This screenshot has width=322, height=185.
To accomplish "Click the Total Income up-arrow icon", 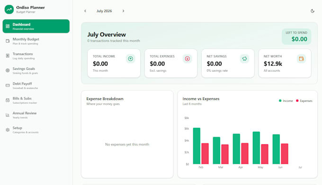I will pyautogui.click(x=130, y=59).
